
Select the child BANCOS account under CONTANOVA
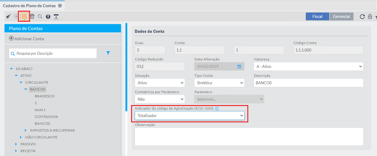pos(42,124)
